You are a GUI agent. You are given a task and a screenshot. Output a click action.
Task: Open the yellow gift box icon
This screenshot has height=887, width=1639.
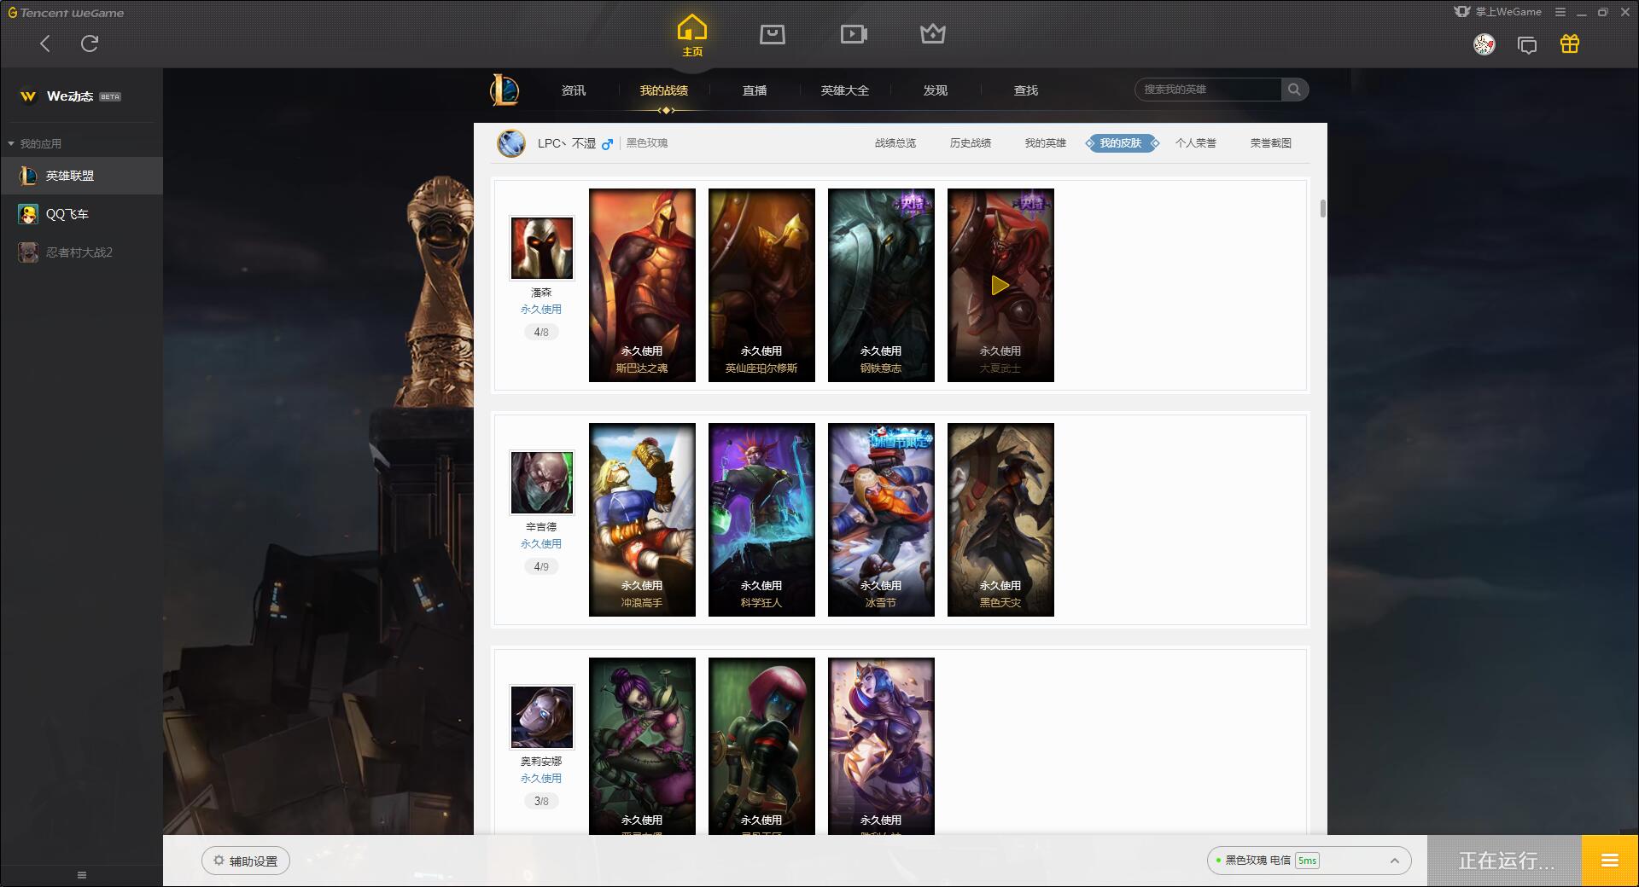pos(1570,43)
